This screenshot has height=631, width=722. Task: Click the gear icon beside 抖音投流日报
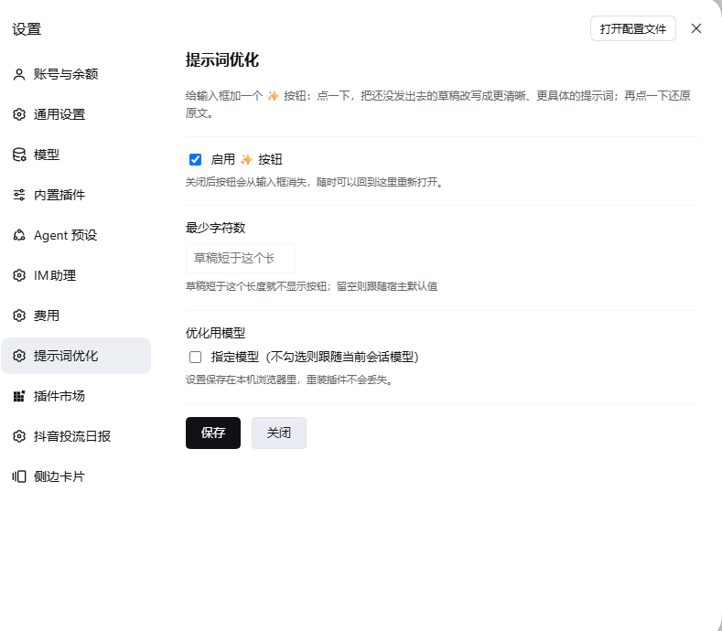pyautogui.click(x=19, y=436)
